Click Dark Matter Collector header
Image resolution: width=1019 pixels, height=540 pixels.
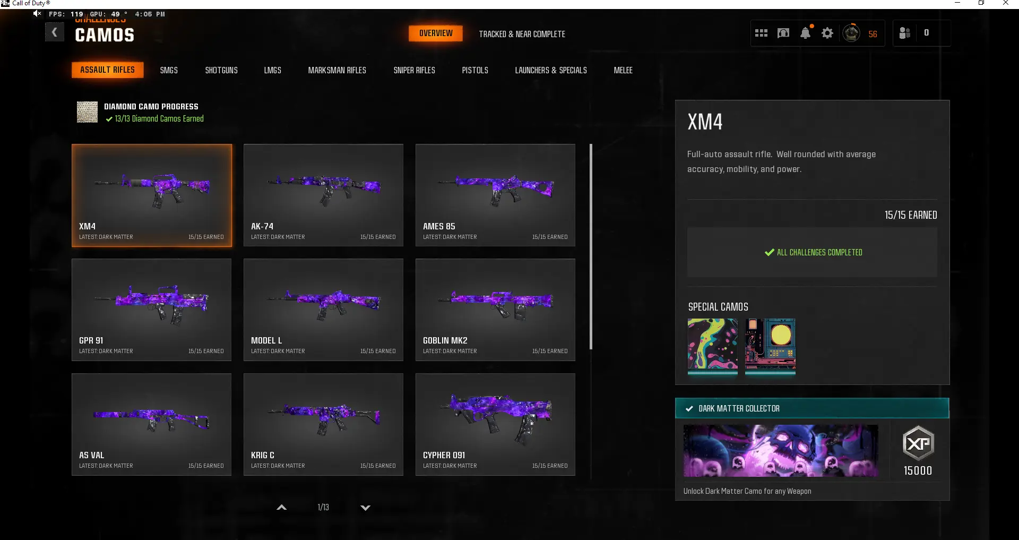click(812, 408)
